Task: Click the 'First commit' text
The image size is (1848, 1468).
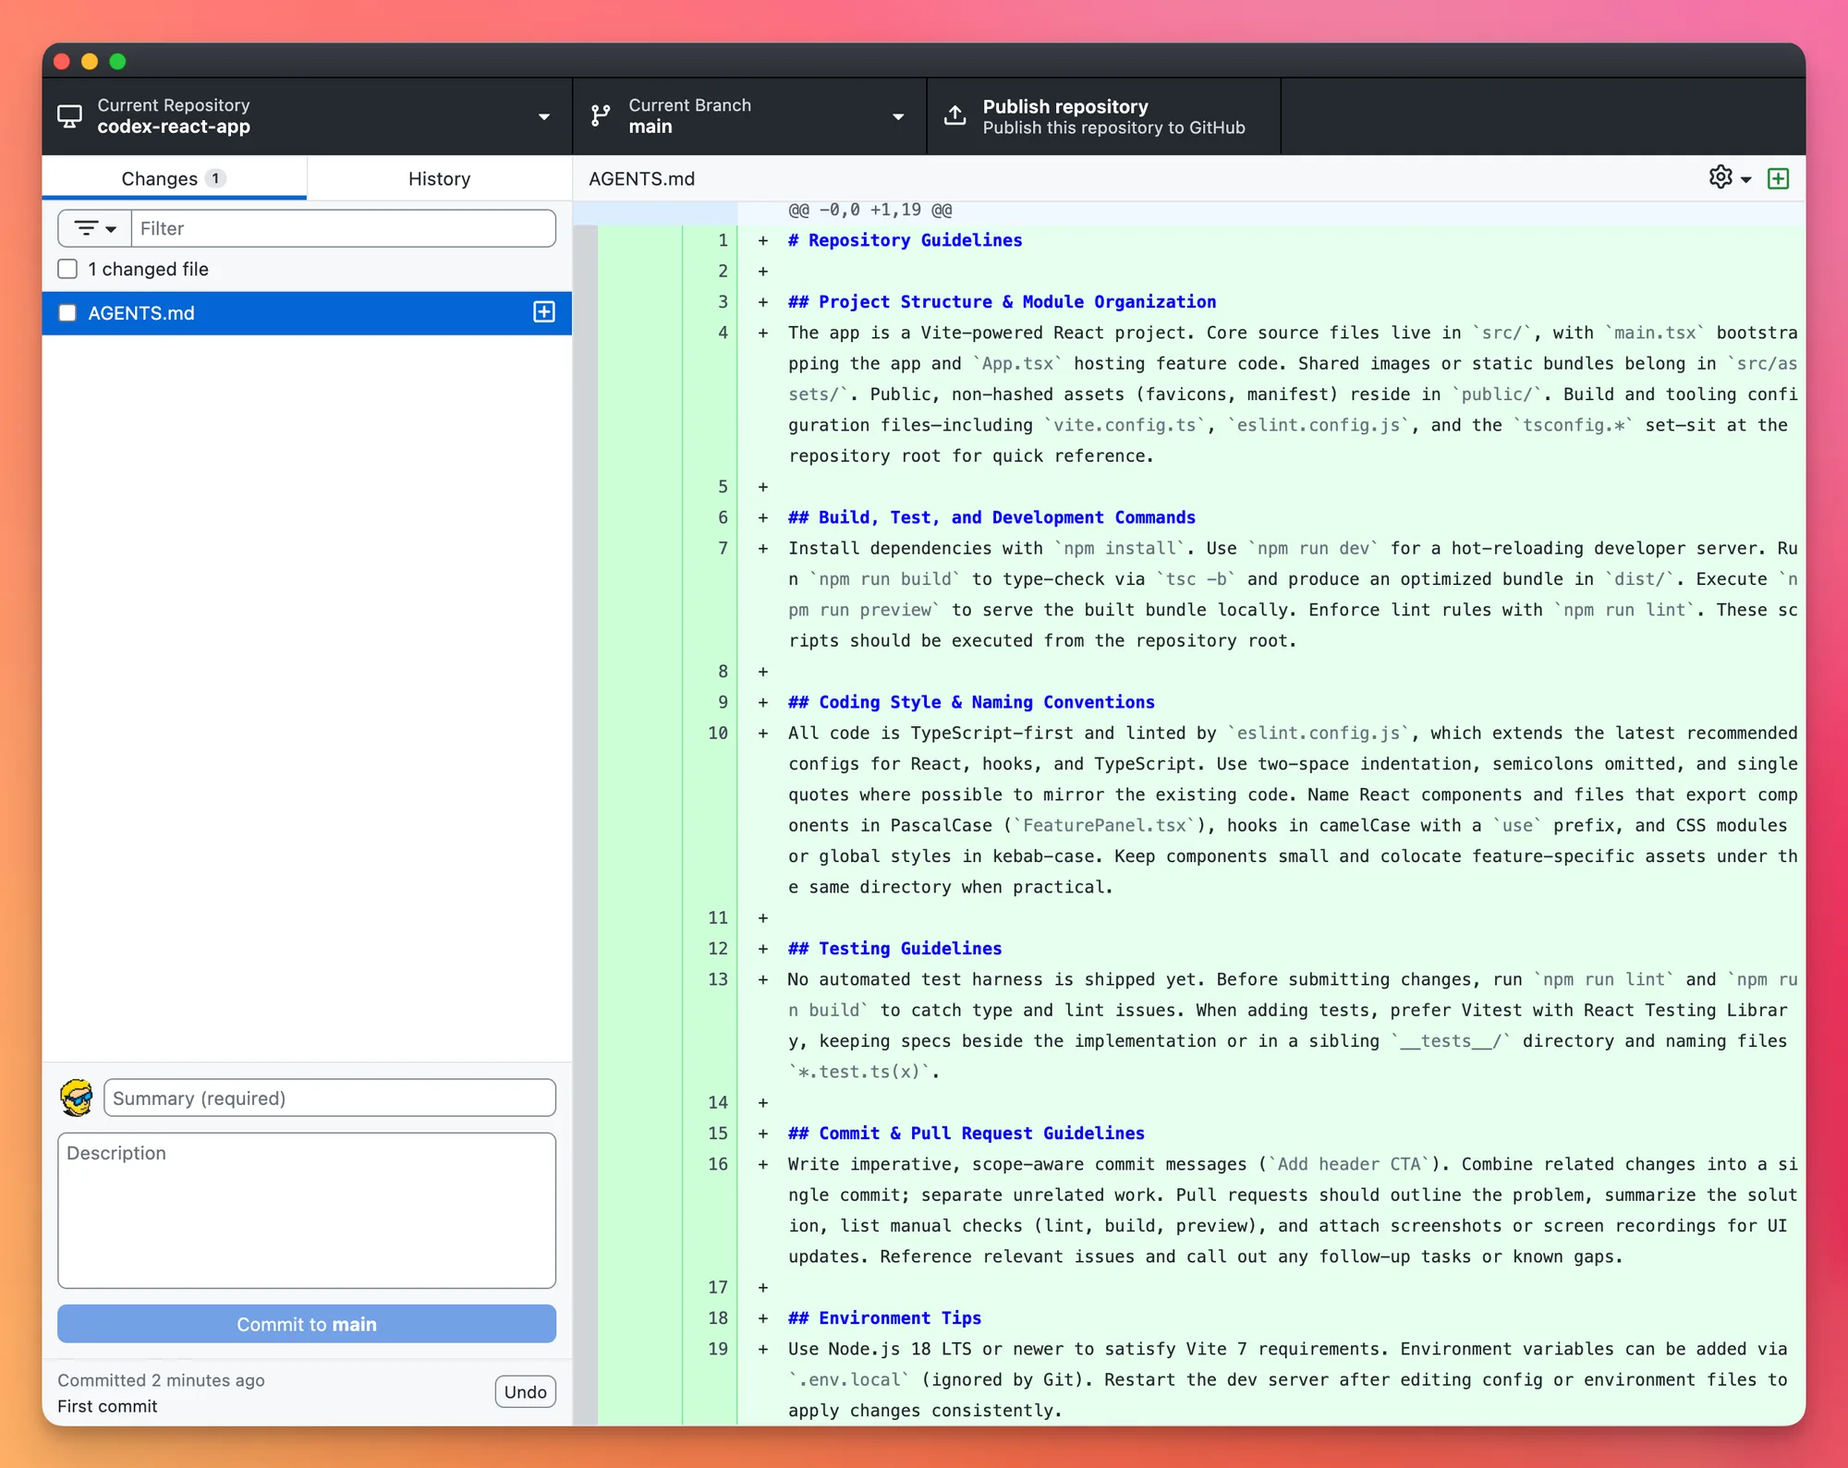Action: pos(107,1406)
